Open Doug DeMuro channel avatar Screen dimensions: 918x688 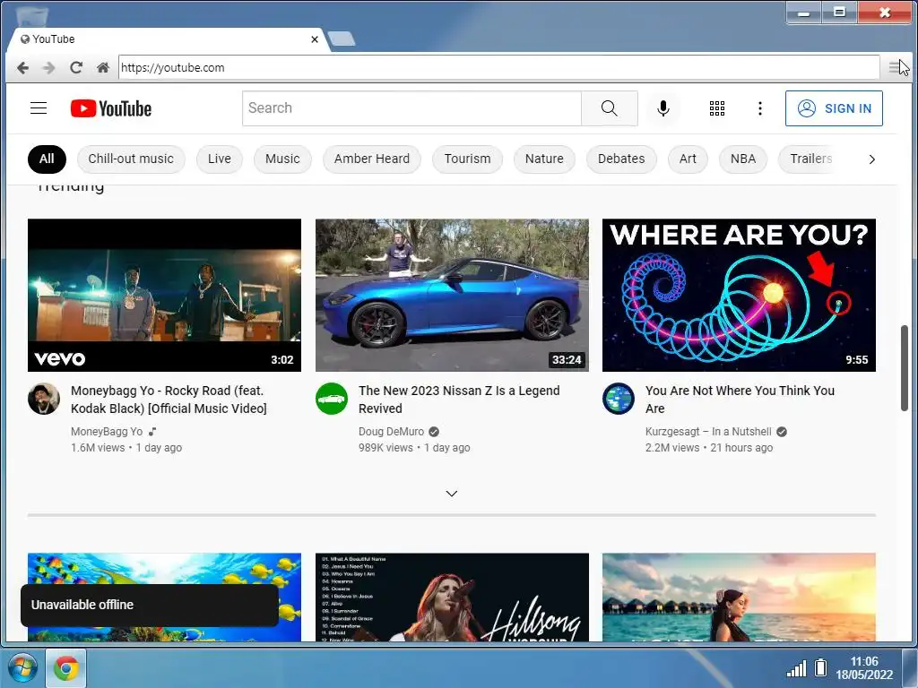click(332, 399)
